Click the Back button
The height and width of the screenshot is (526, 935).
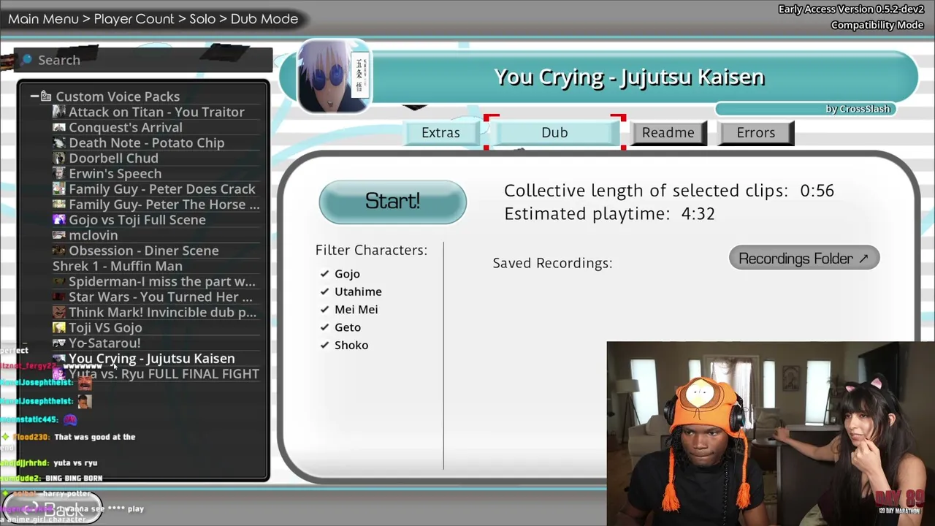coord(53,509)
